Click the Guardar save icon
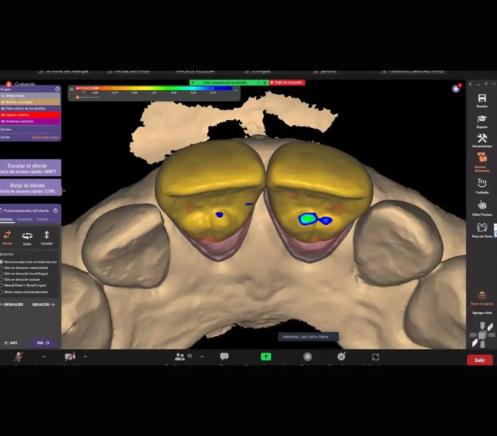 tap(481, 98)
